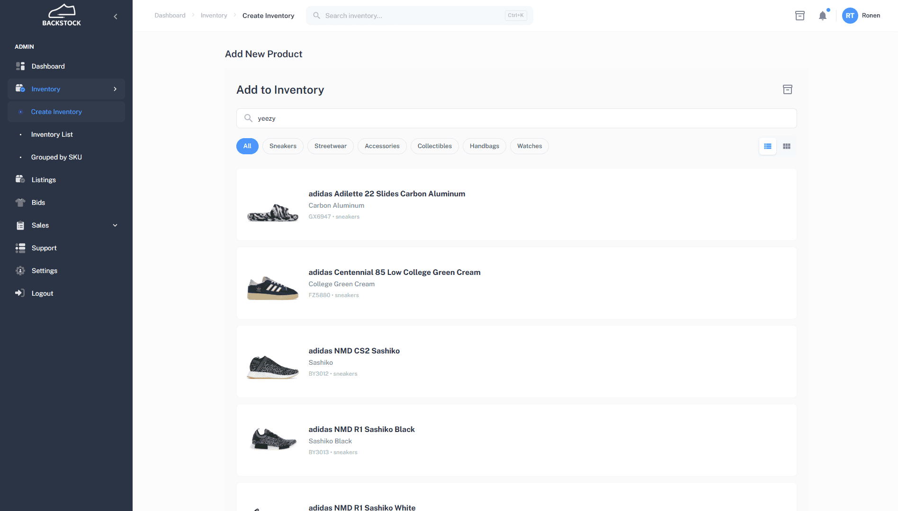The image size is (898, 511).
Task: Select the Bids sidebar icon
Action: [x=20, y=202]
